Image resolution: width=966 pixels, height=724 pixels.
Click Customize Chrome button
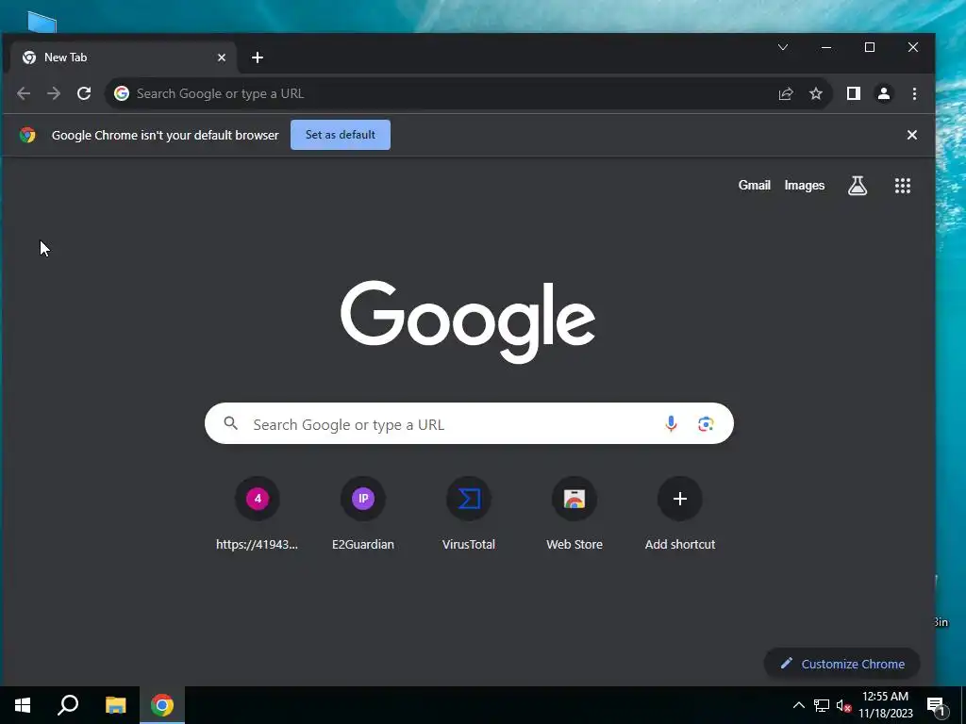pos(841,664)
